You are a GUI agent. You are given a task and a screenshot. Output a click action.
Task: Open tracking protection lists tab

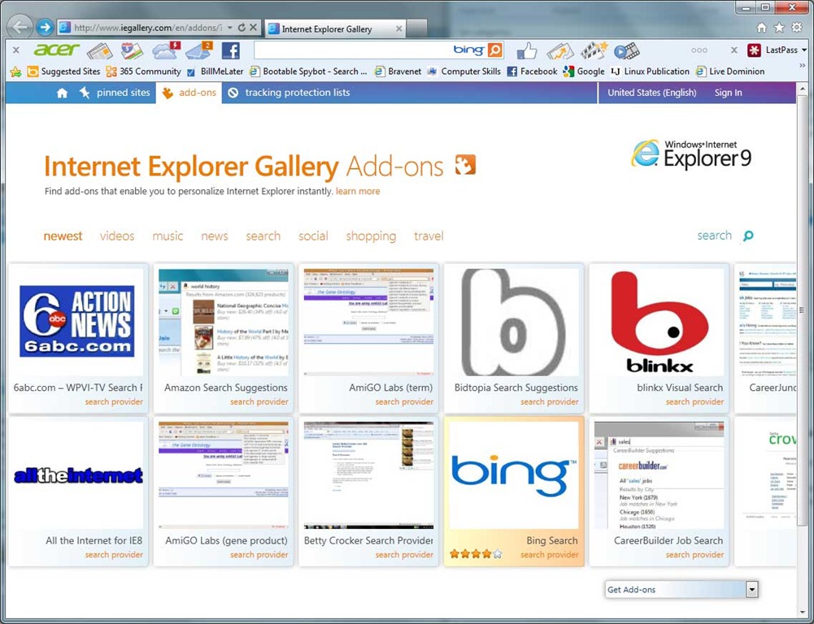pos(289,93)
